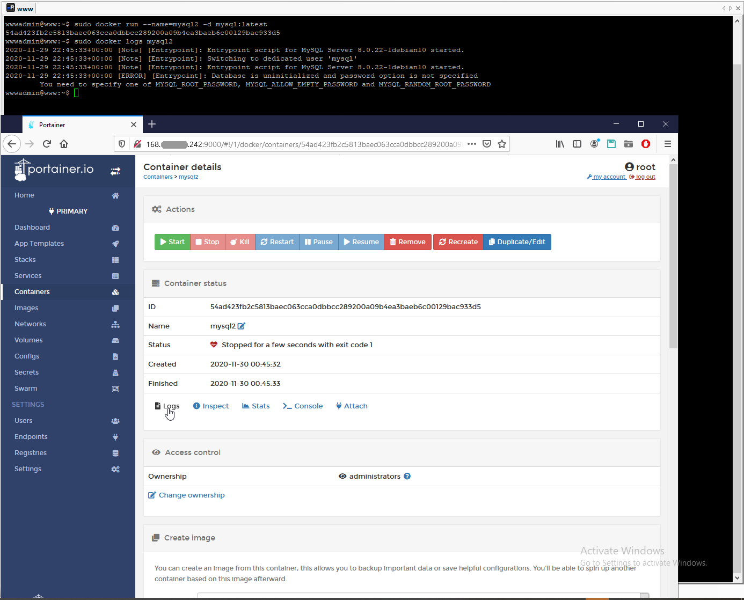
Task: Click the Containers breadcrumb link
Action: click(x=158, y=177)
